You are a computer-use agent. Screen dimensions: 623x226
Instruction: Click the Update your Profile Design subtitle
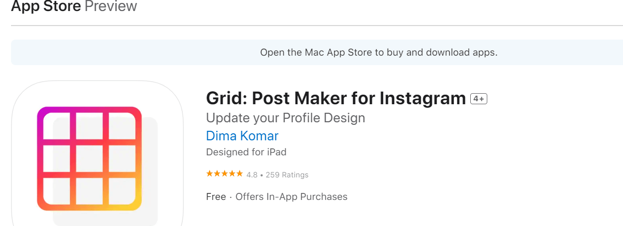[x=285, y=118]
